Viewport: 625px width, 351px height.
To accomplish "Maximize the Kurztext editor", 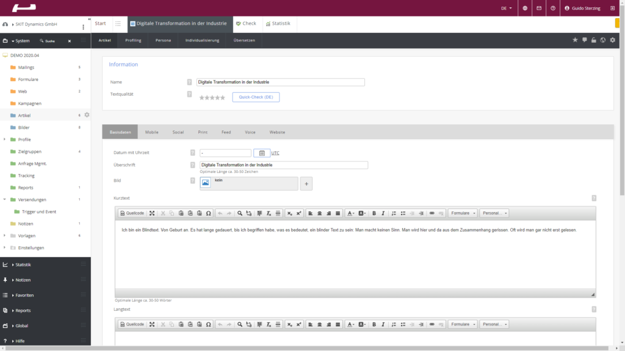I will [152, 213].
